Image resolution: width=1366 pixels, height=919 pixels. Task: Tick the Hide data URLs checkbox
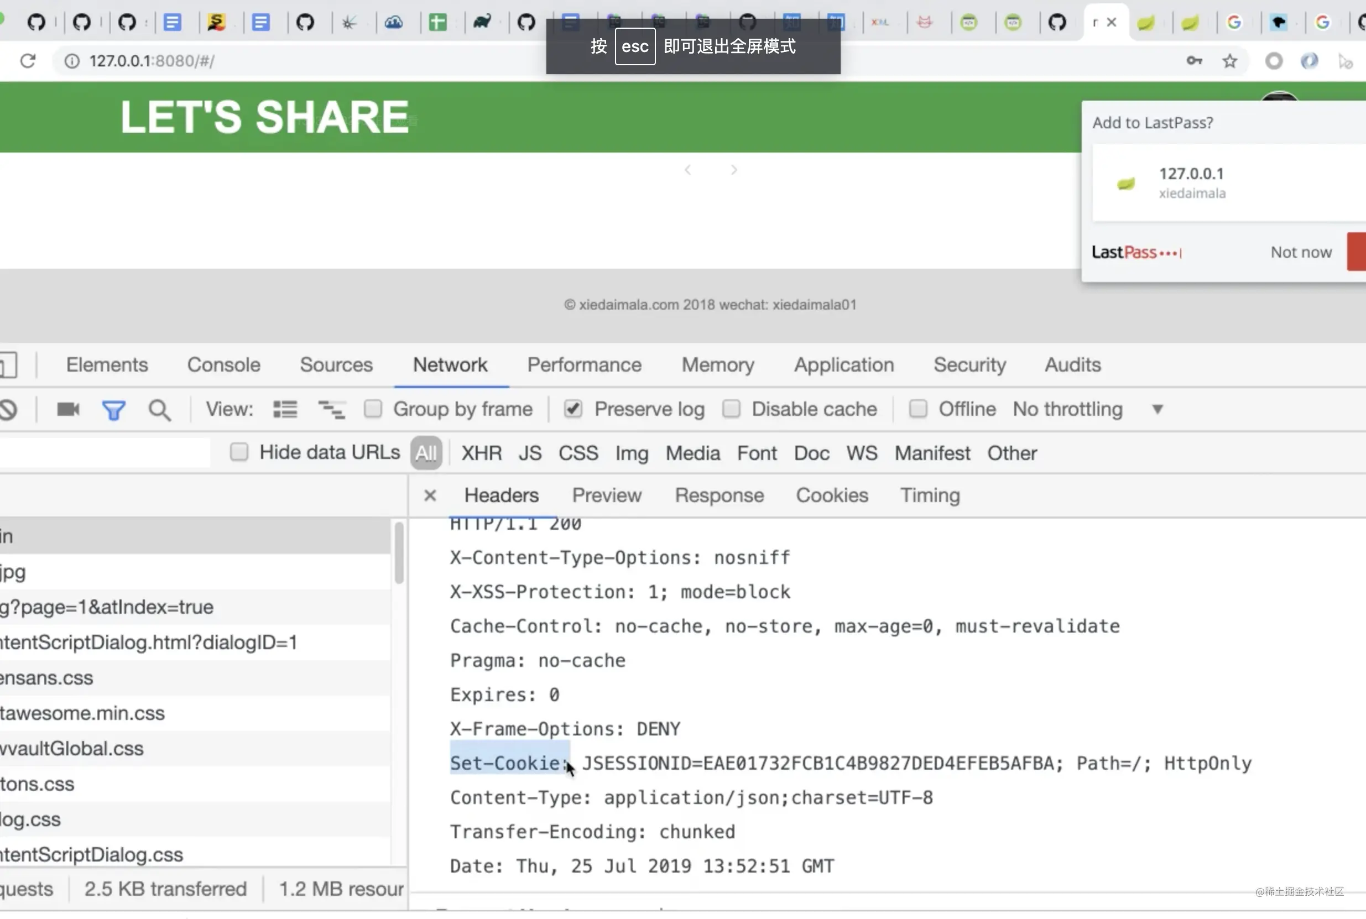239,452
